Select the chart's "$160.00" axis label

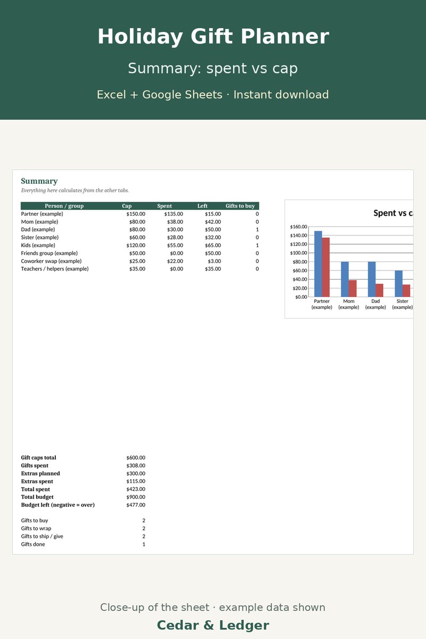tap(298, 227)
